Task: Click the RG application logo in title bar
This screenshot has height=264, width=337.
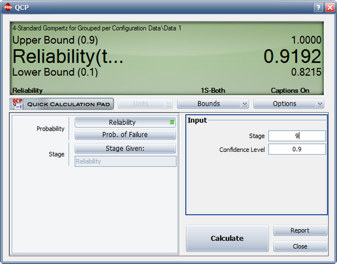Action: tap(8, 7)
